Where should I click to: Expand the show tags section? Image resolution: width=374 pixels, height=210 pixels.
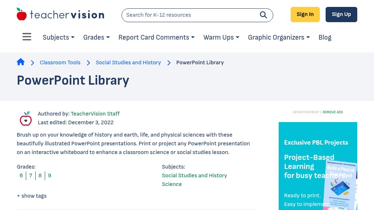point(32,196)
